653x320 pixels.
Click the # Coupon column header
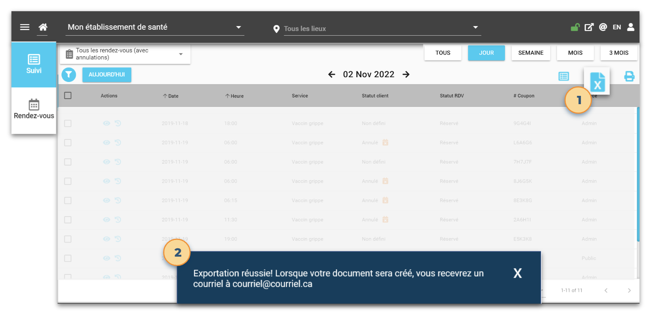[x=524, y=96]
